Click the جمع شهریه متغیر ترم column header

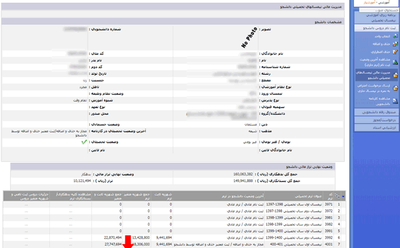pos(137,196)
